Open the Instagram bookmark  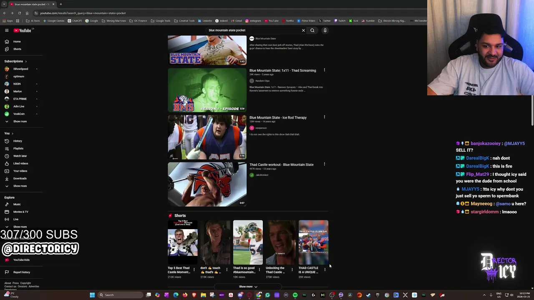pos(253,21)
